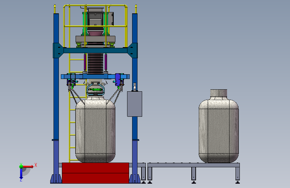Pick the left teal gusset plate on crossbeam
Screen dimensions: 290x188
(x=58, y=51)
